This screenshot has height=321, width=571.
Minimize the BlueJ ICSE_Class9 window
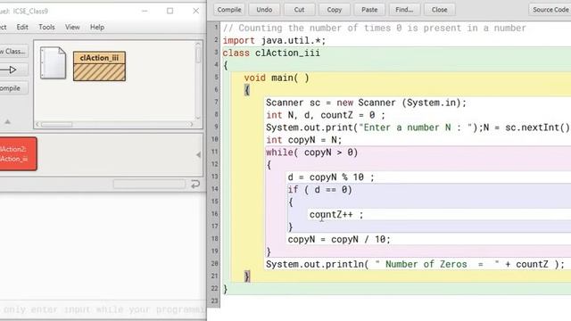pyautogui.click(x=145, y=11)
